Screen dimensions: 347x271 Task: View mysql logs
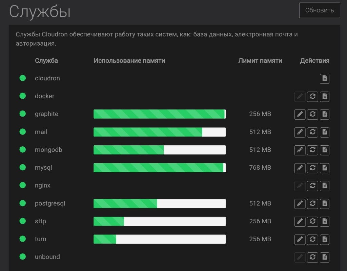point(324,168)
